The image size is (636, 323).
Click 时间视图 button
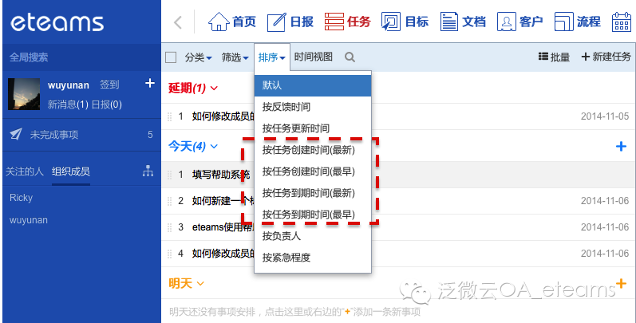click(314, 57)
